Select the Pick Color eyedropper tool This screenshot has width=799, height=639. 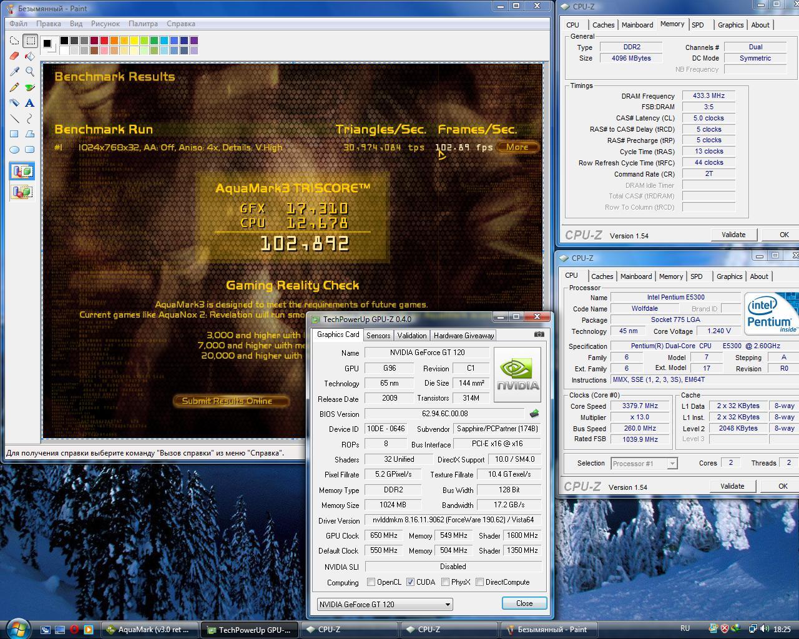click(x=14, y=72)
